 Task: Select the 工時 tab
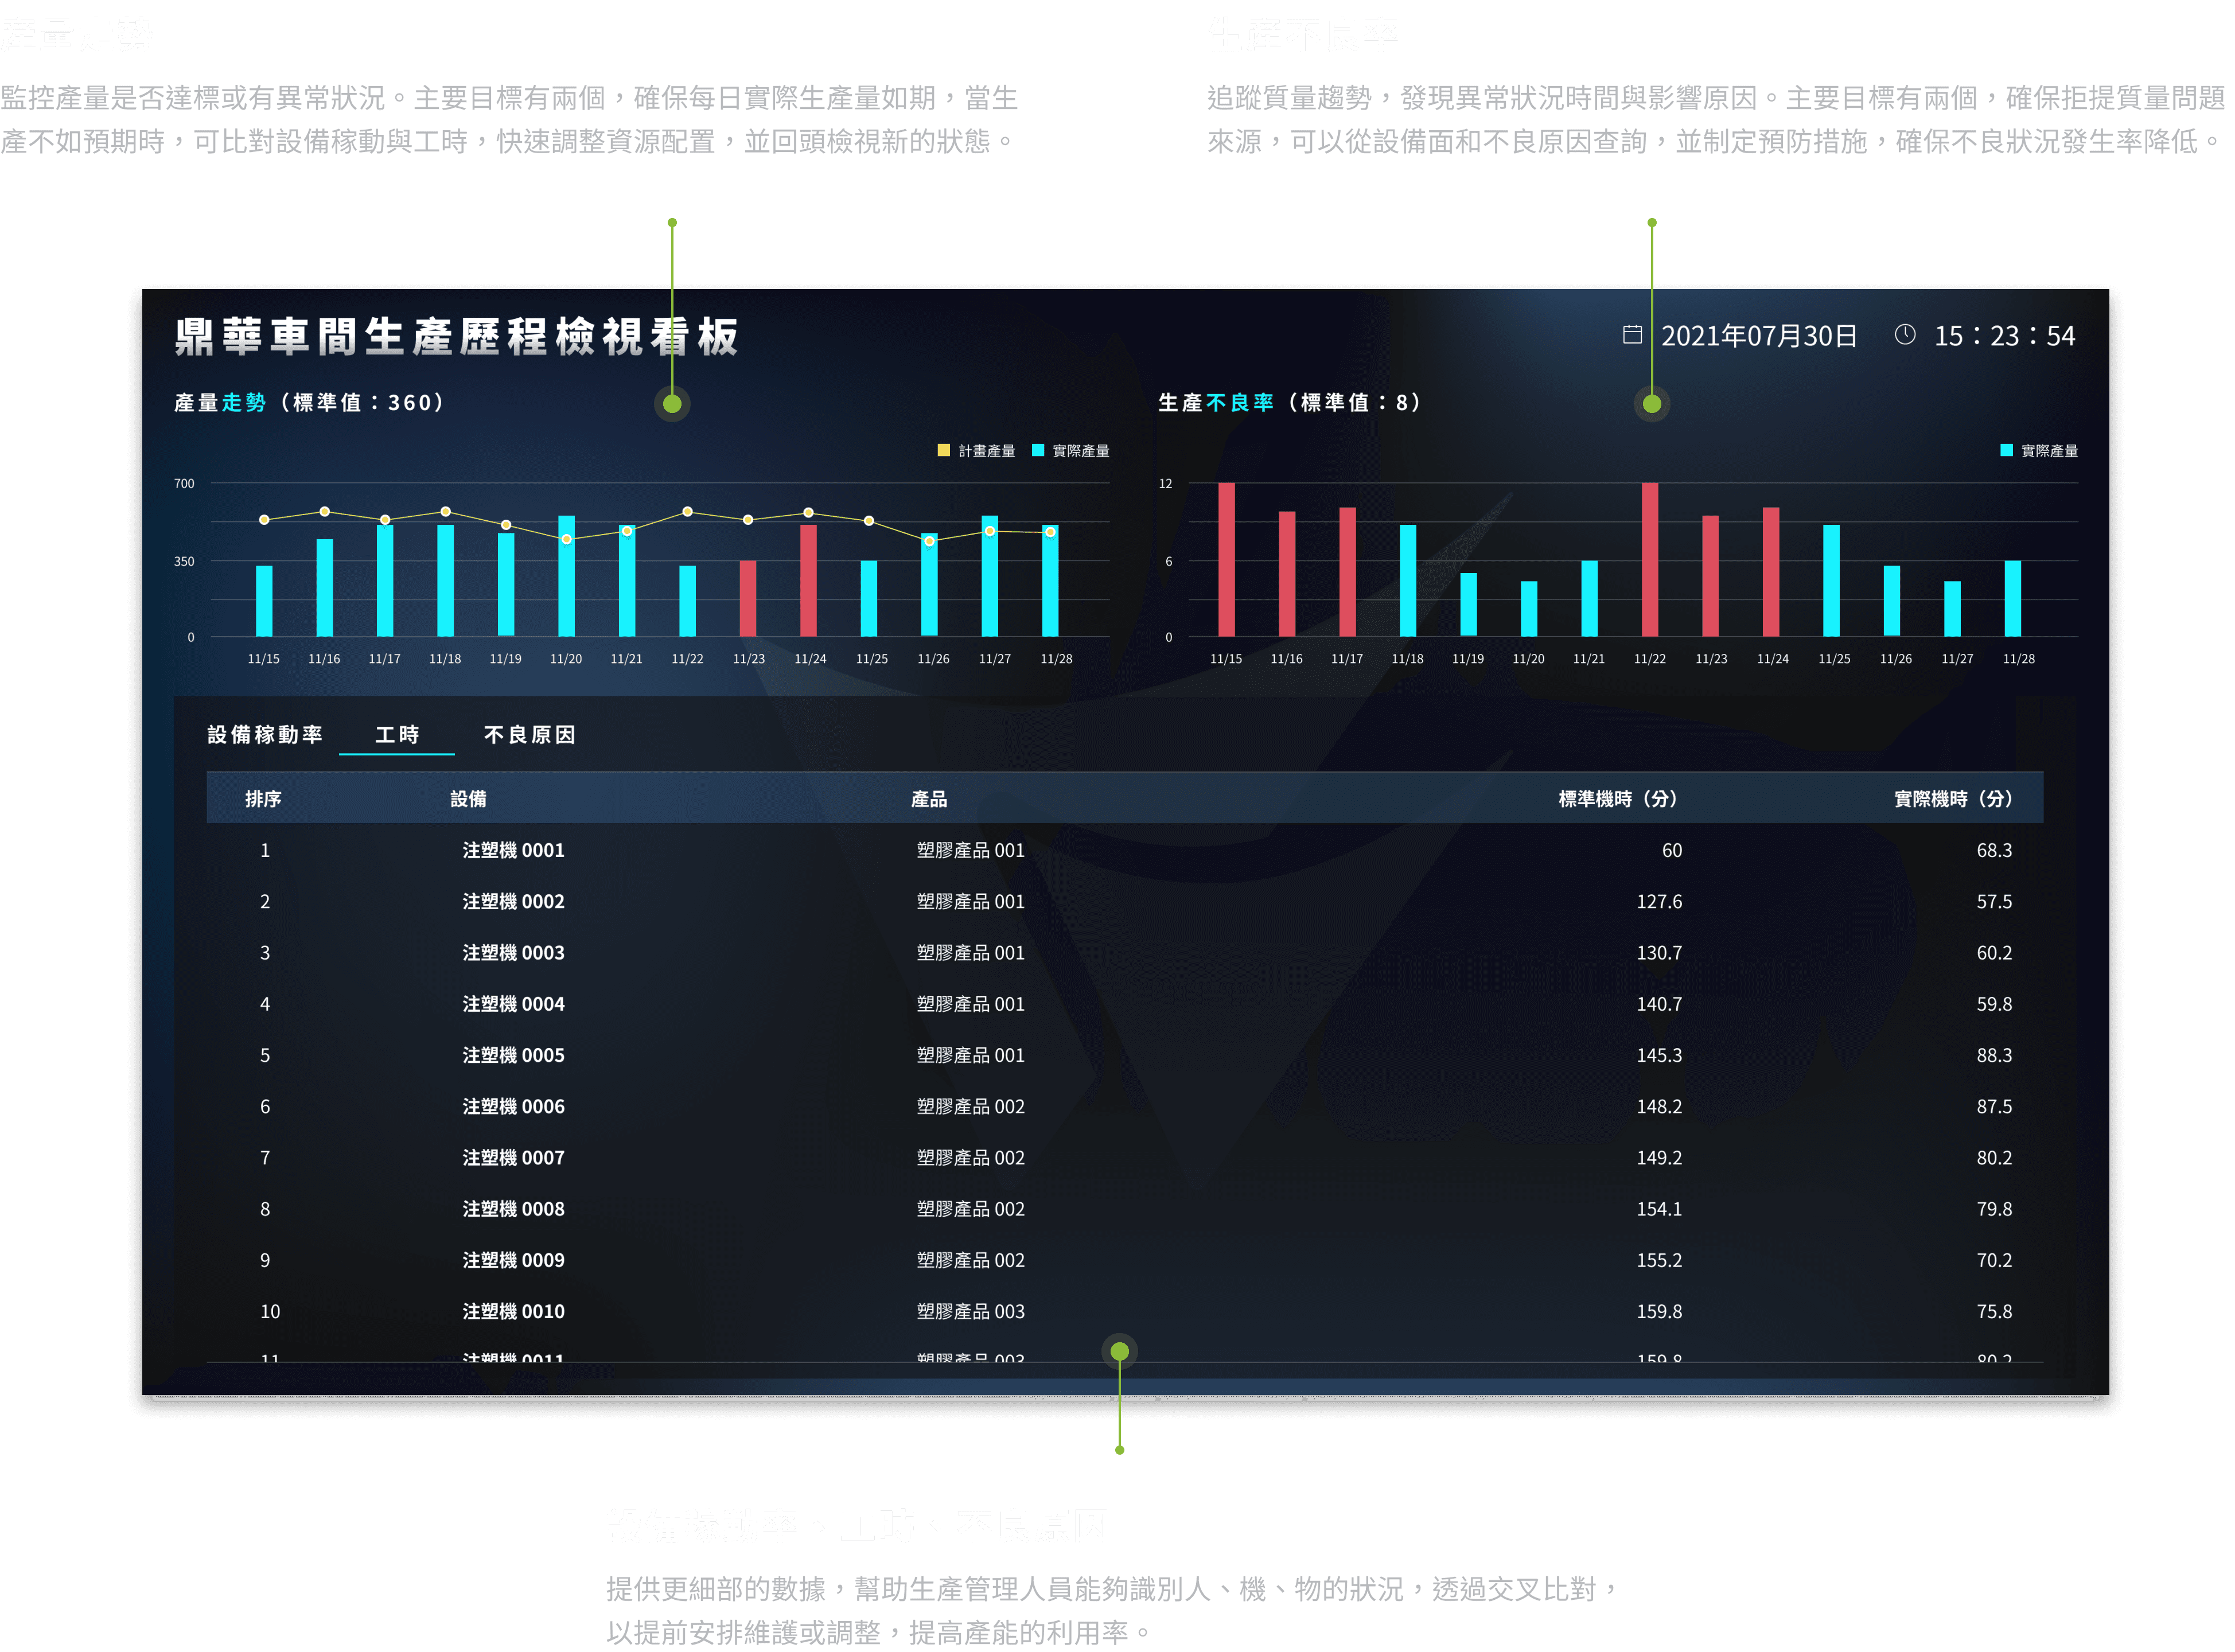397,735
